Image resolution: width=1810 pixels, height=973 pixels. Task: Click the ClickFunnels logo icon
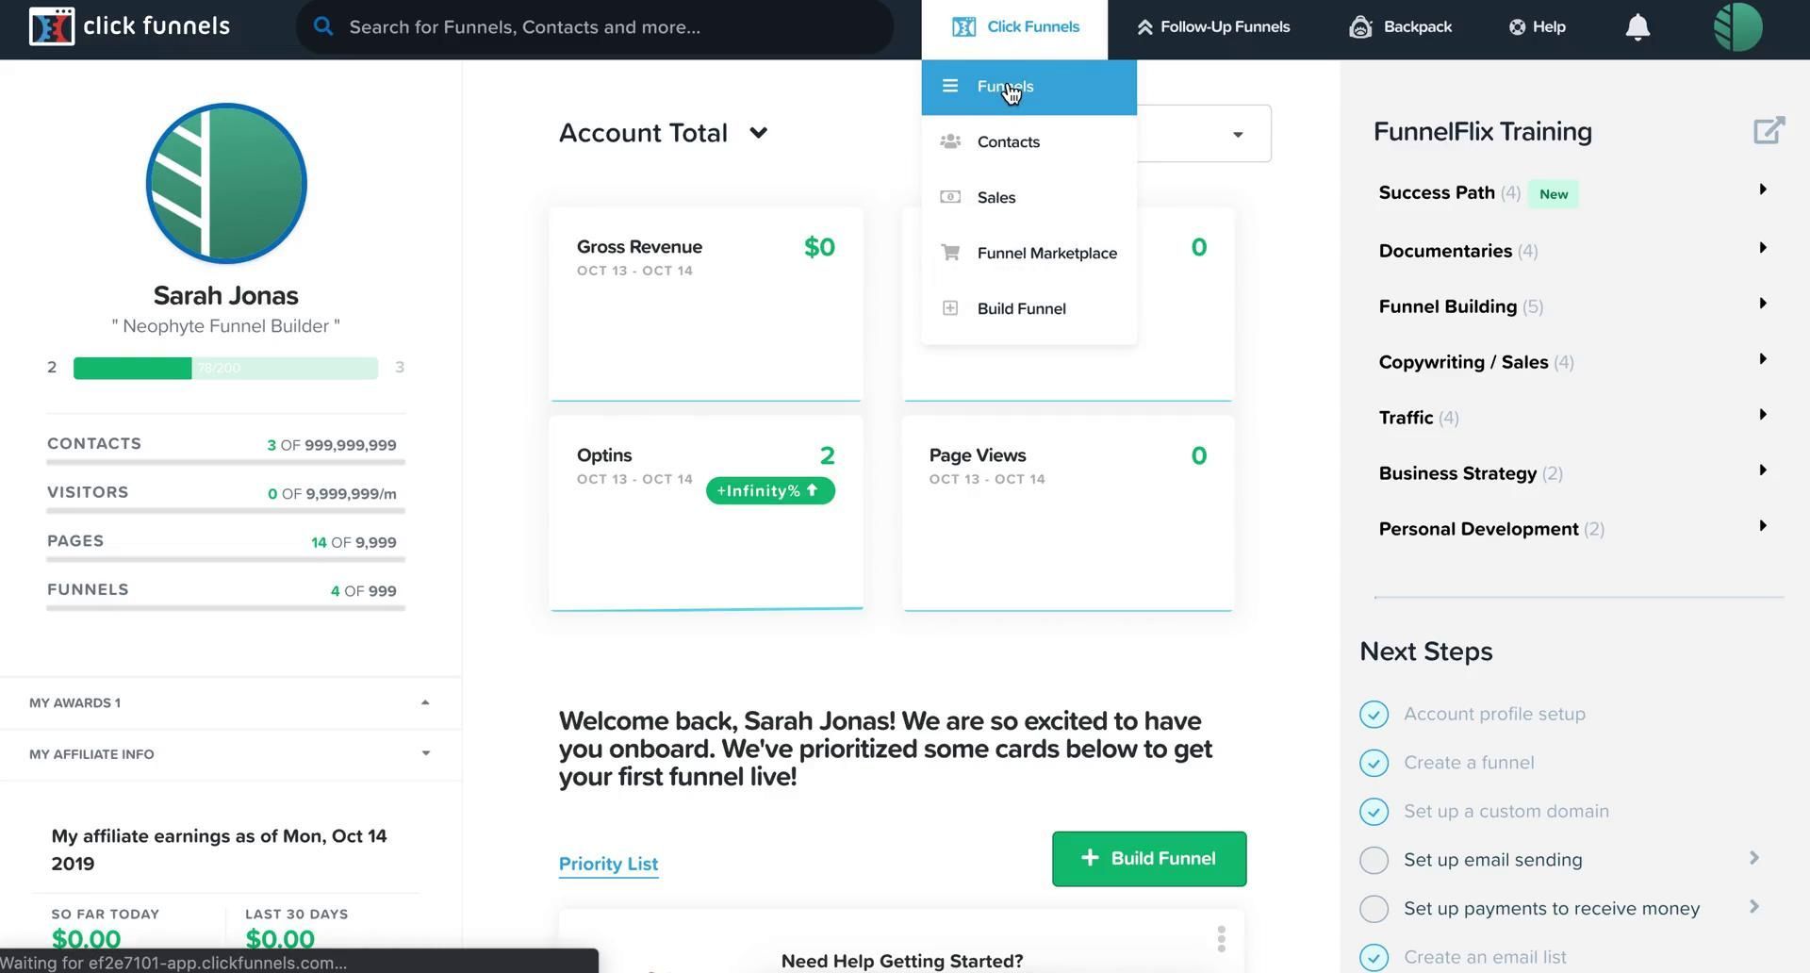click(51, 26)
